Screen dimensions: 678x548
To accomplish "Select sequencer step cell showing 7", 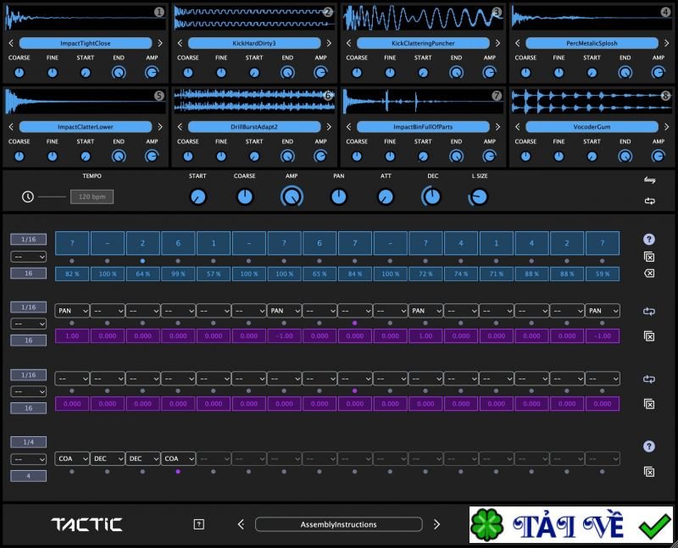I will (354, 243).
